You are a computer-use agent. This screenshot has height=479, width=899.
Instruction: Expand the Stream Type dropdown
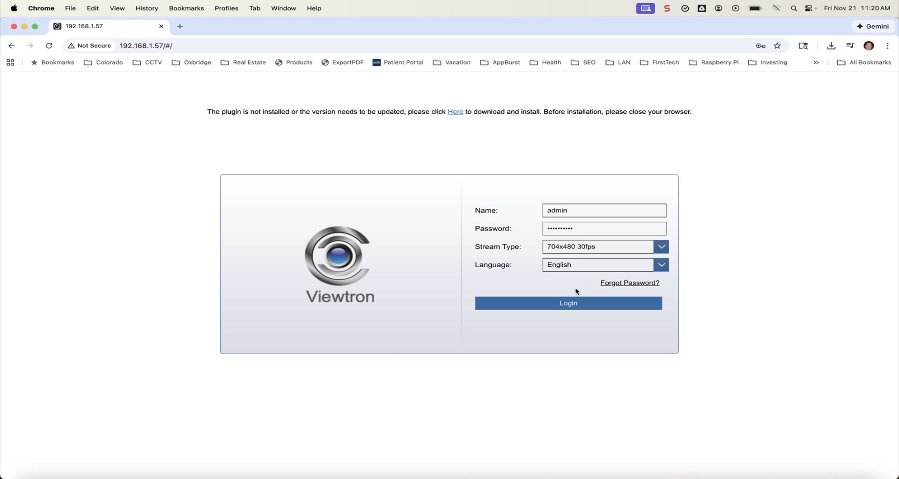pyautogui.click(x=661, y=247)
